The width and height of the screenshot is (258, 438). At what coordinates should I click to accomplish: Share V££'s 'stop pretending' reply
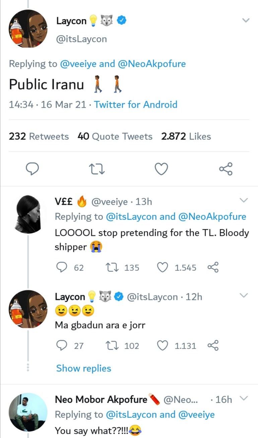pyautogui.click(x=213, y=268)
